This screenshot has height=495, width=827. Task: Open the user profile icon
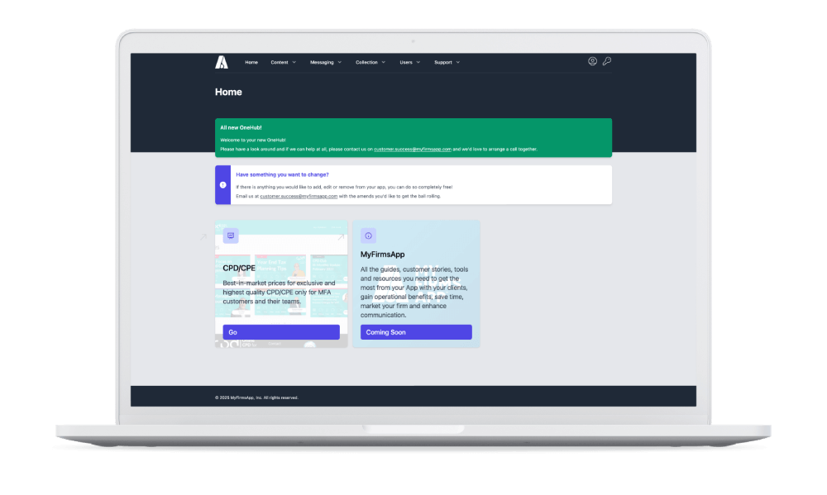pyautogui.click(x=592, y=61)
